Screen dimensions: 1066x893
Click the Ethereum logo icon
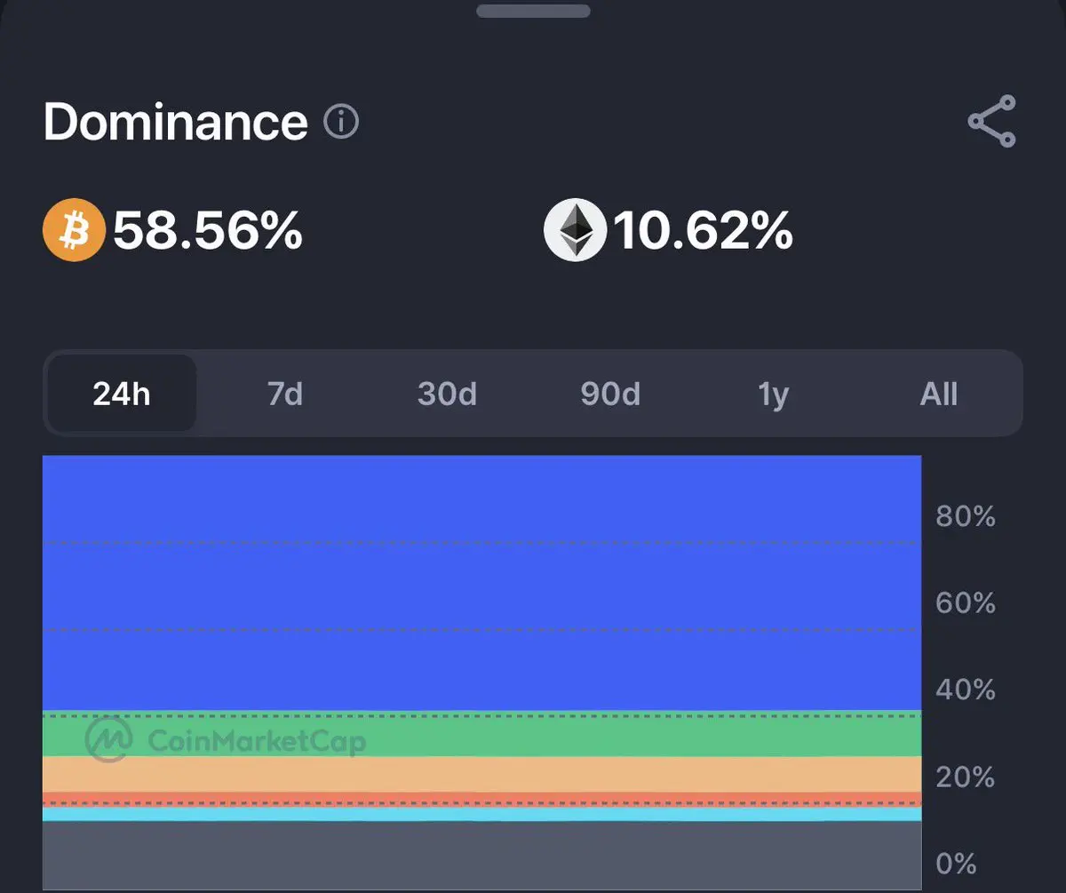coord(575,229)
